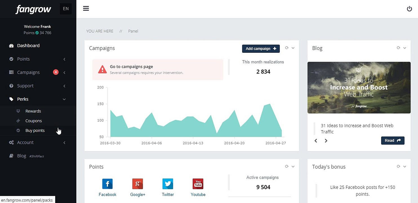The image size is (418, 203).
Task: Collapse the Campaigns panel chevron
Action: click(x=293, y=48)
